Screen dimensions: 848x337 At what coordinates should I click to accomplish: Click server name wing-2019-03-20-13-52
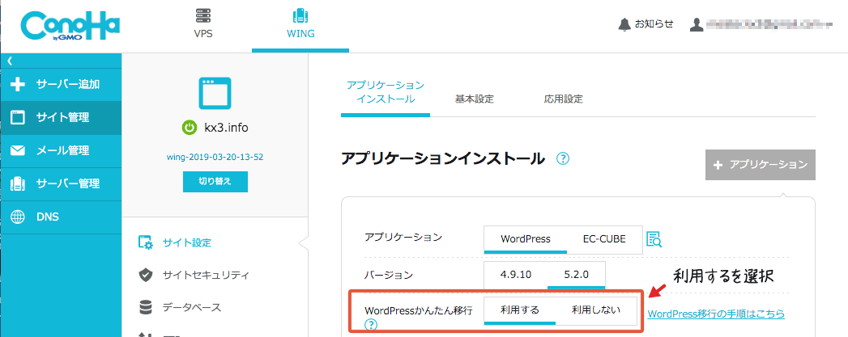[215, 157]
